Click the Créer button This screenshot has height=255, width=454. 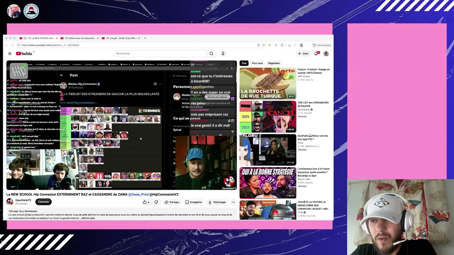tap(303, 53)
